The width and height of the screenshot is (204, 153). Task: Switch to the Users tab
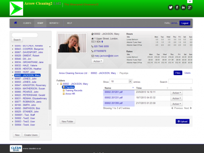187,73
